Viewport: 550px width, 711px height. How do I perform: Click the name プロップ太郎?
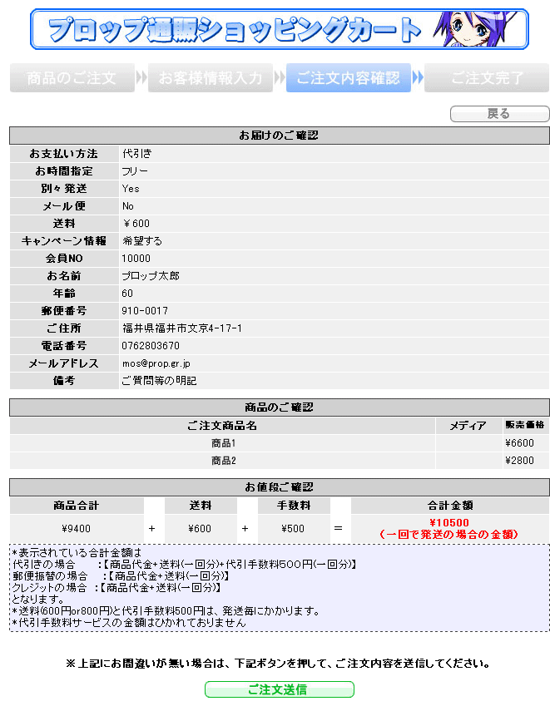coord(151,276)
